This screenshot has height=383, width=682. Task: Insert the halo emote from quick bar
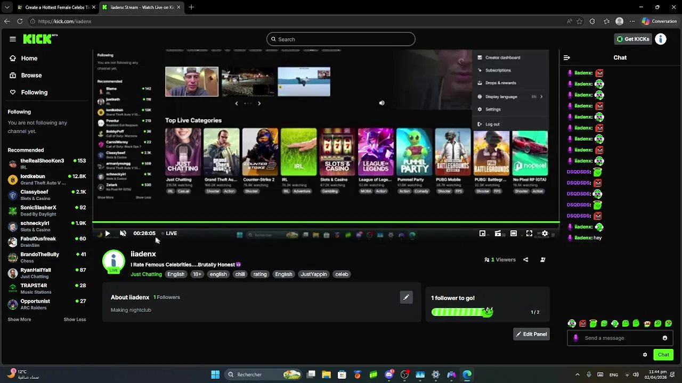click(593, 323)
